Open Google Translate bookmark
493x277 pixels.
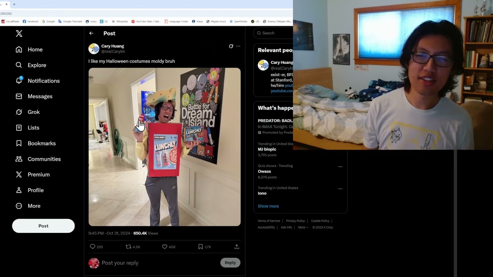click(70, 22)
